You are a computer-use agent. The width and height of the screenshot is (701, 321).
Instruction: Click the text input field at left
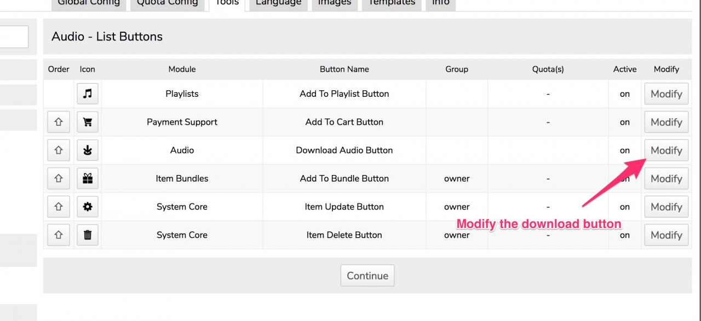(x=14, y=37)
